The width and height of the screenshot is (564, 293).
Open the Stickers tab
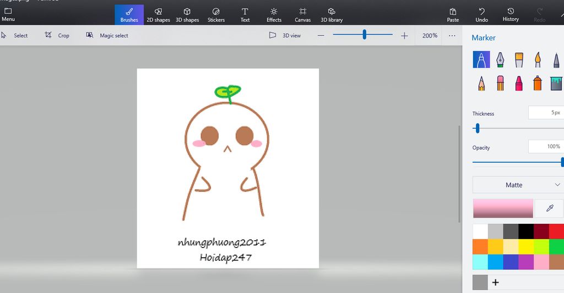[x=216, y=15]
